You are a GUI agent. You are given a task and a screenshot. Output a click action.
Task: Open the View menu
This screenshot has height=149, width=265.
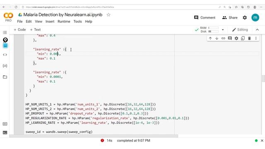point(39,22)
